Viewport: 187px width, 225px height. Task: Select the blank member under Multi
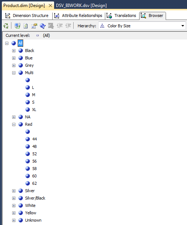tap(28, 80)
